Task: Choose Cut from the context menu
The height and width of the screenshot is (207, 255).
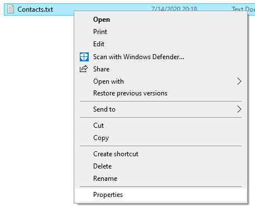Action: click(x=161, y=126)
